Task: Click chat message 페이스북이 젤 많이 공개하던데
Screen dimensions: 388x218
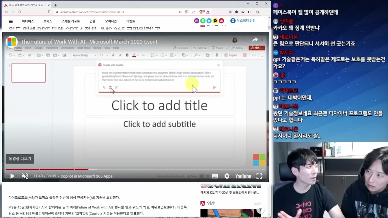Action: pos(305,12)
